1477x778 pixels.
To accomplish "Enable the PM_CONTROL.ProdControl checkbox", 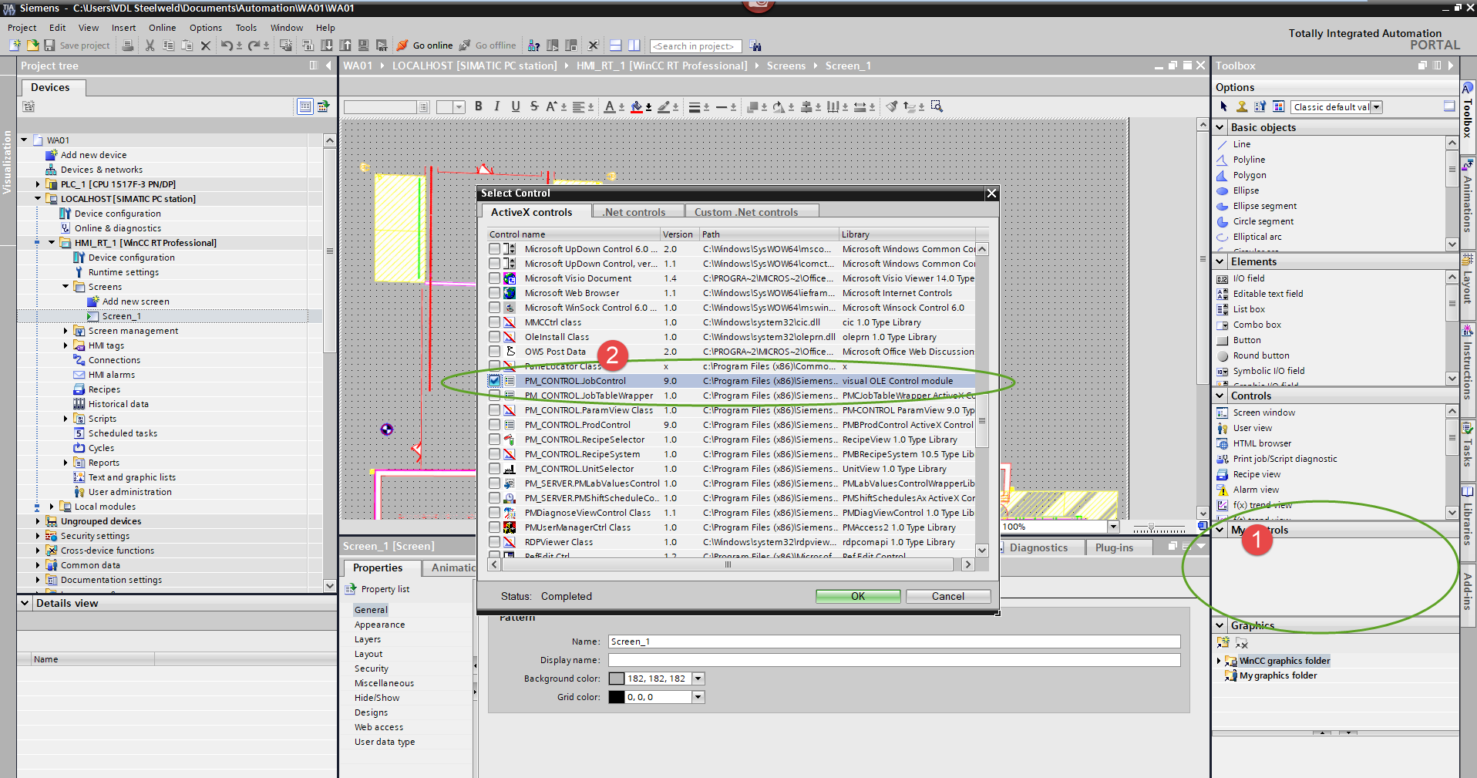I will tap(495, 425).
